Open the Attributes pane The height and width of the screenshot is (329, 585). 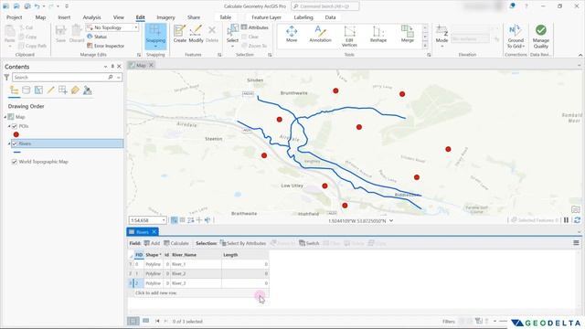255,27
